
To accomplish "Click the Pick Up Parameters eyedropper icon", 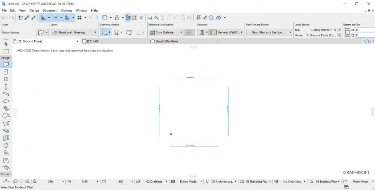I will point(27,18).
